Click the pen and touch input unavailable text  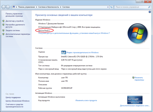(x=84, y=69)
